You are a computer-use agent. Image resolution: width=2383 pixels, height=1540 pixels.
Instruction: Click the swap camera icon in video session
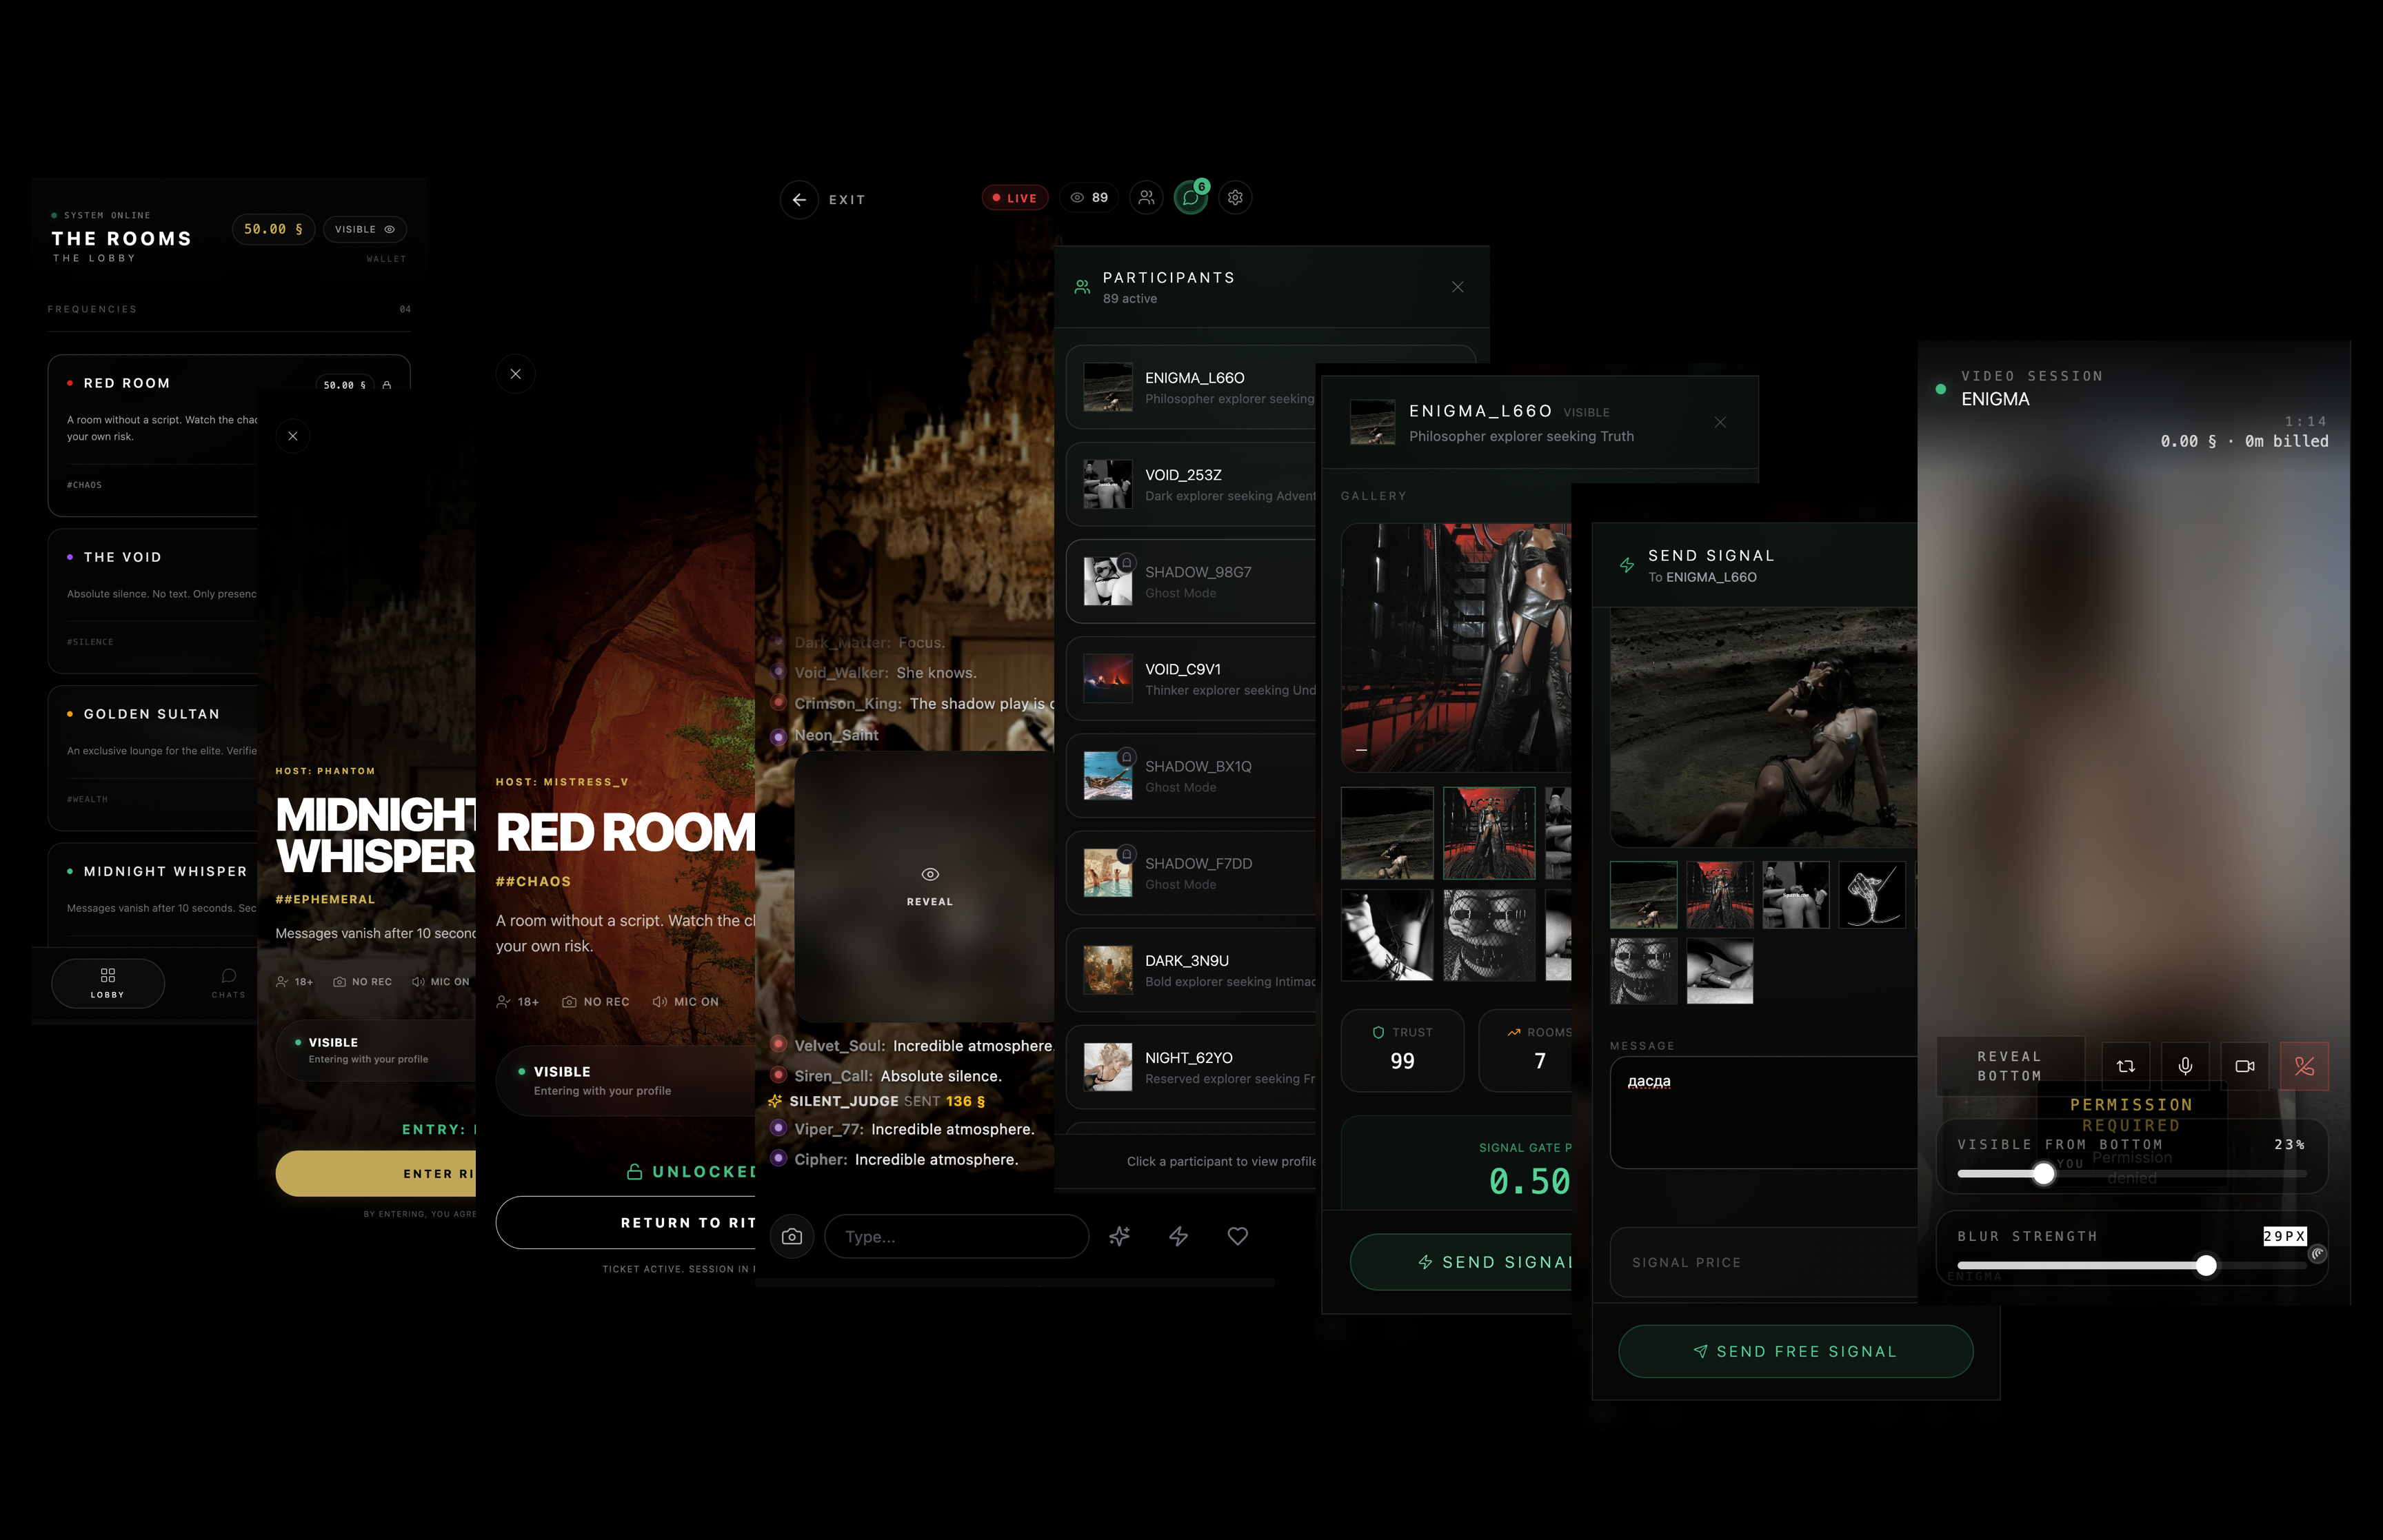pyautogui.click(x=2126, y=1066)
